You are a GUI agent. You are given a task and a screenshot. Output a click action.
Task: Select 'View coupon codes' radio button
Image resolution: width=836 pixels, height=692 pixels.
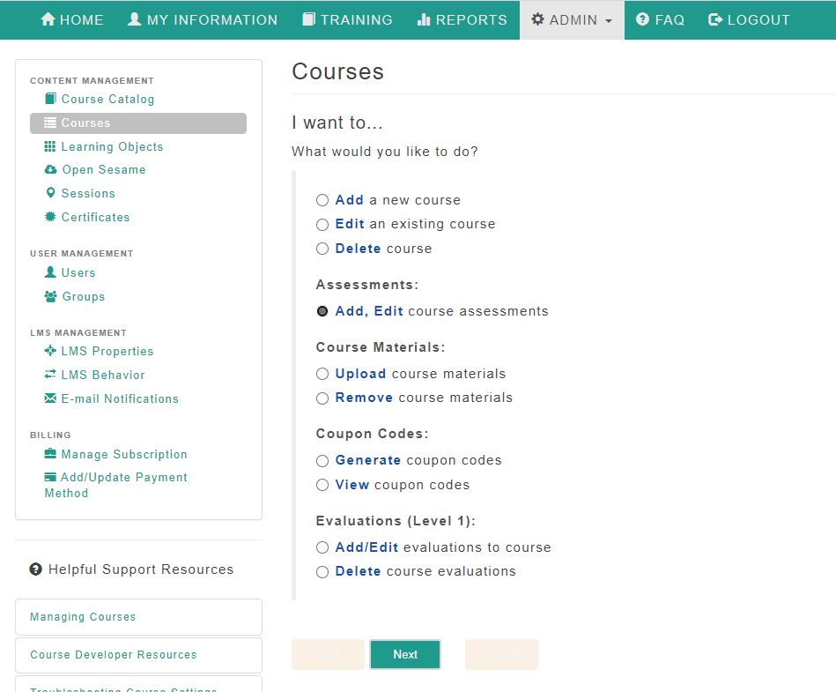[322, 485]
